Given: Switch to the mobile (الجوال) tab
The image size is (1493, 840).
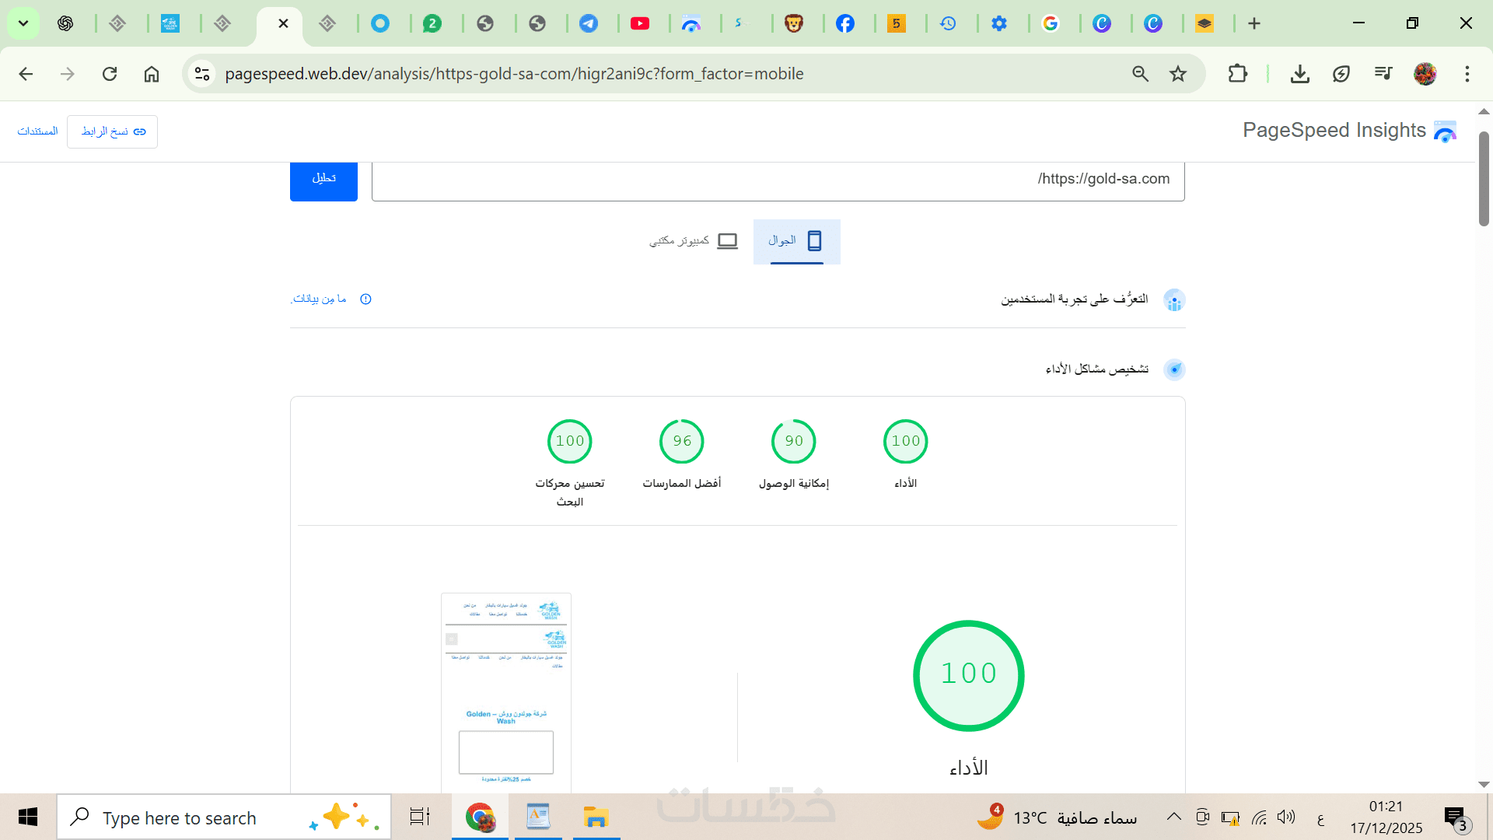Looking at the screenshot, I should pyautogui.click(x=796, y=241).
